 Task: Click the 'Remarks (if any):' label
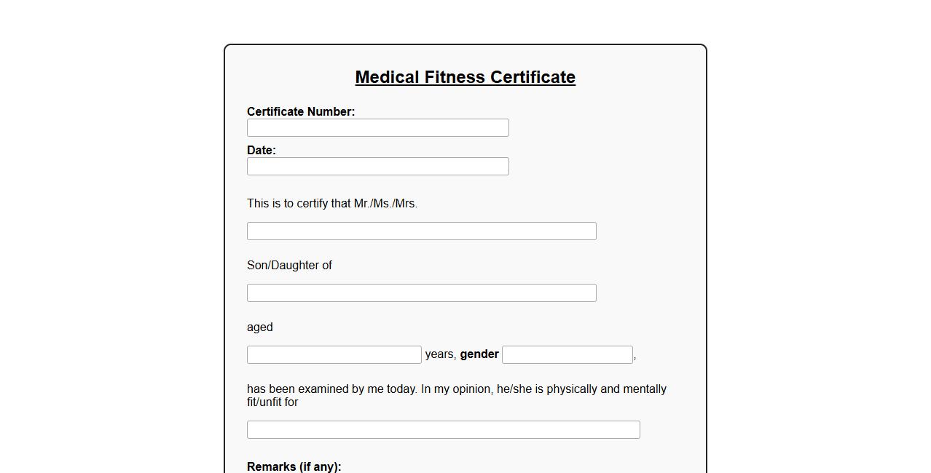pyautogui.click(x=294, y=466)
